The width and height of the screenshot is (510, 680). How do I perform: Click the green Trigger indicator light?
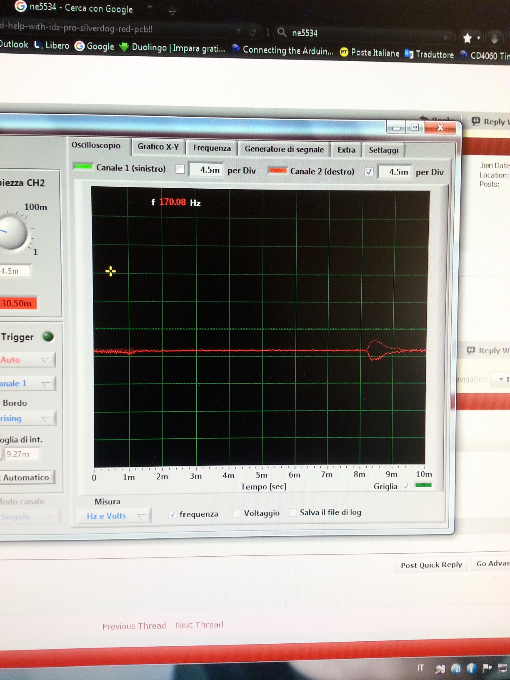tap(48, 337)
